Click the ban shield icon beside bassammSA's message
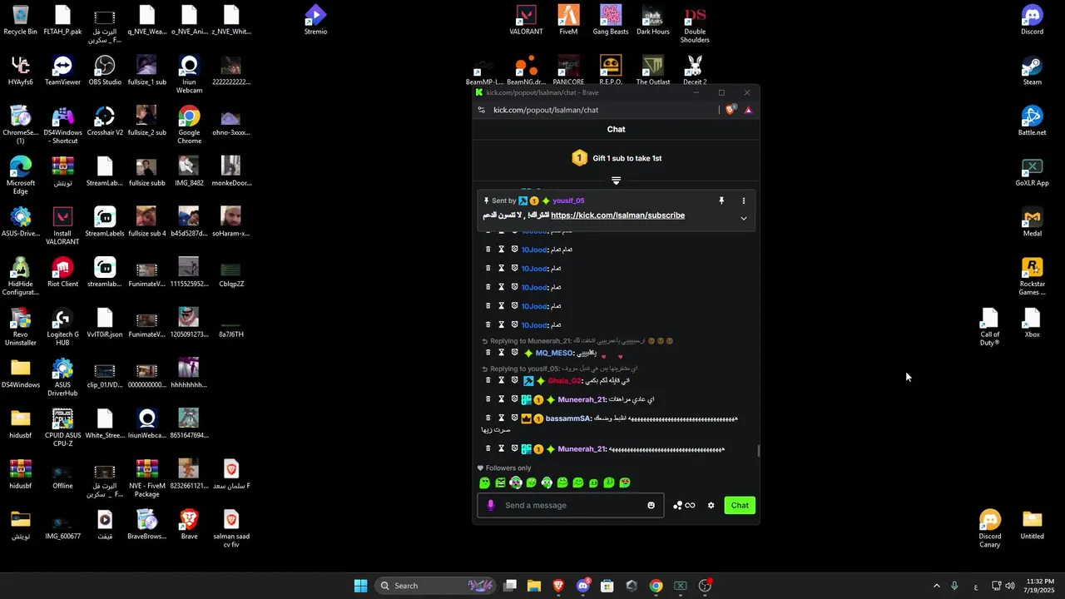Viewport: 1065px width, 599px height. tap(514, 418)
